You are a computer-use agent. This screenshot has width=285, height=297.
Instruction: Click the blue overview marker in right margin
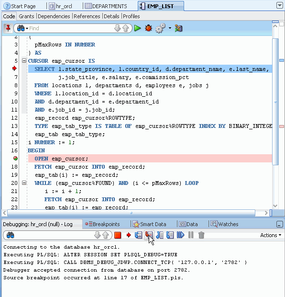[282, 60]
